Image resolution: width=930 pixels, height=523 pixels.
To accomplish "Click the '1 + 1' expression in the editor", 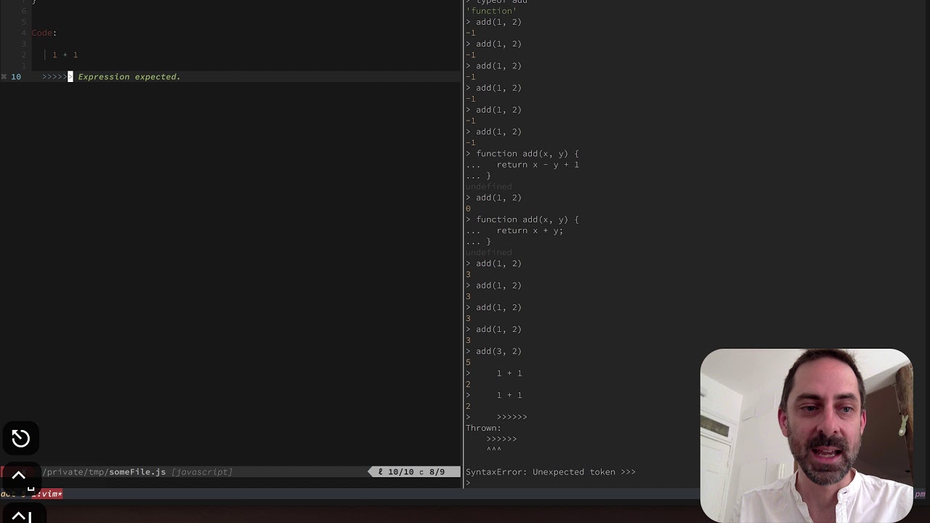I will point(65,54).
